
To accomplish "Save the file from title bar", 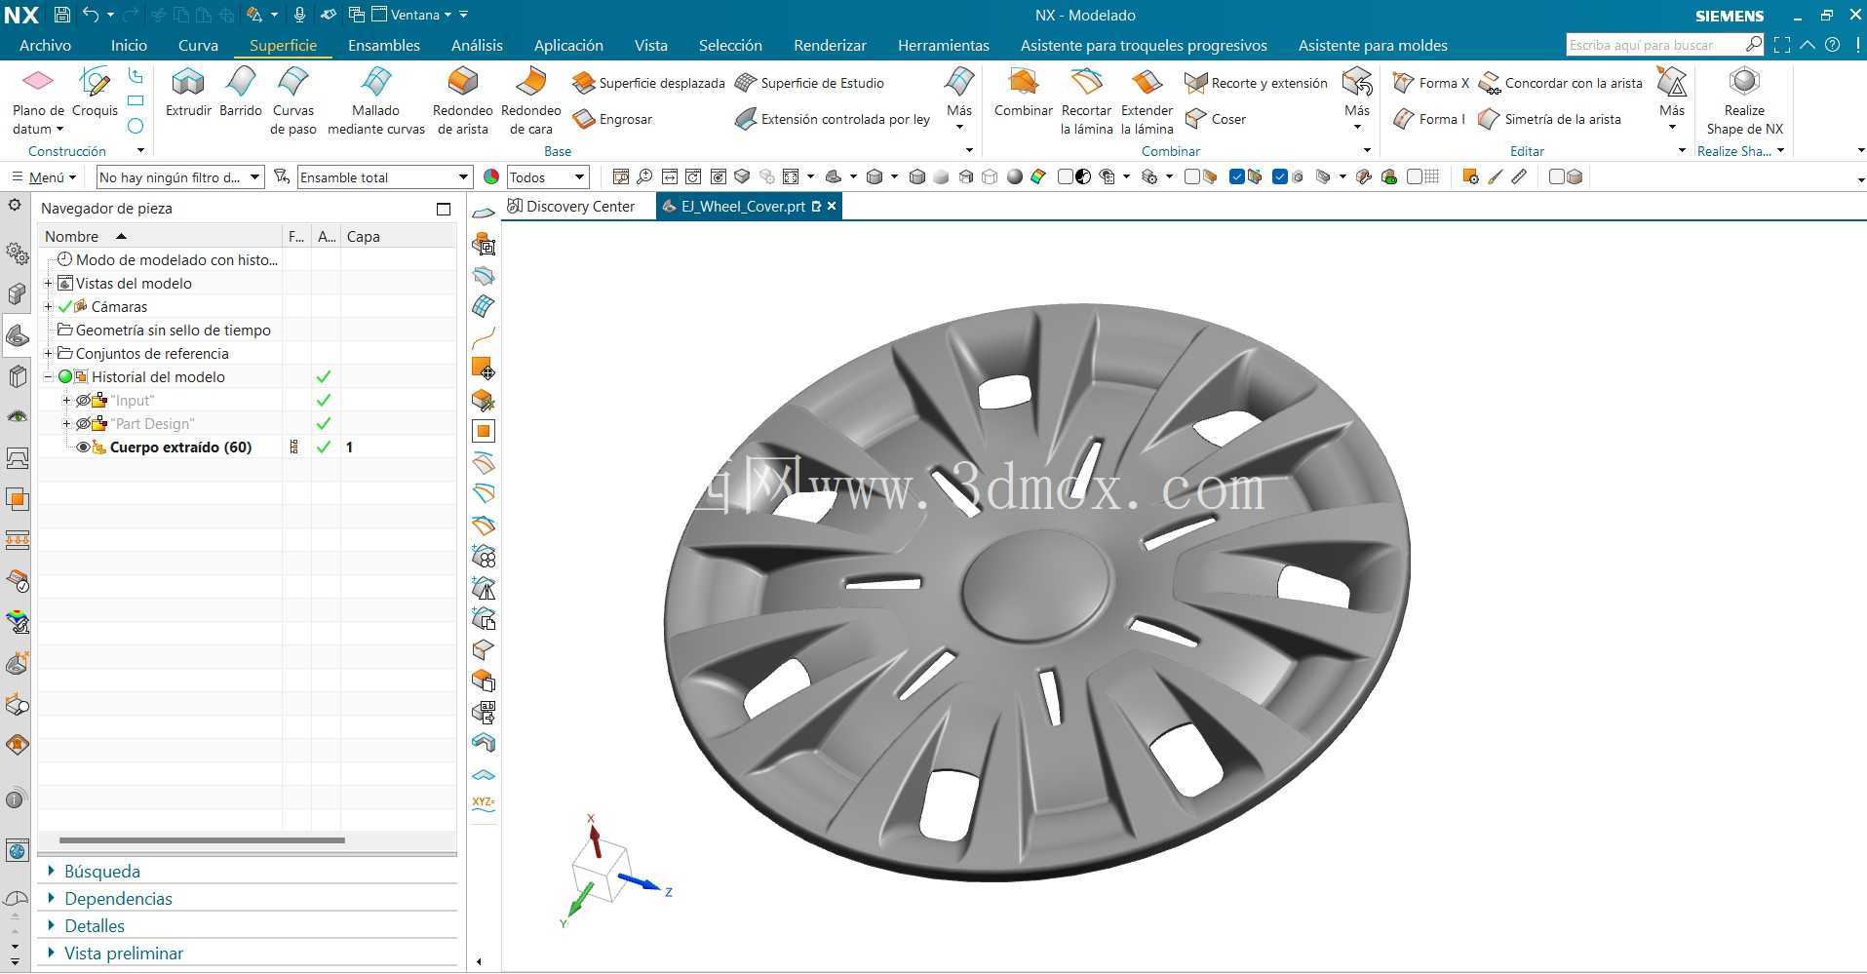I will pos(61,15).
